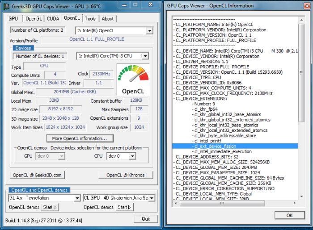The height and width of the screenshot is (230, 313).
Task: Click the Work Item Sizes field
Action: (65, 127)
